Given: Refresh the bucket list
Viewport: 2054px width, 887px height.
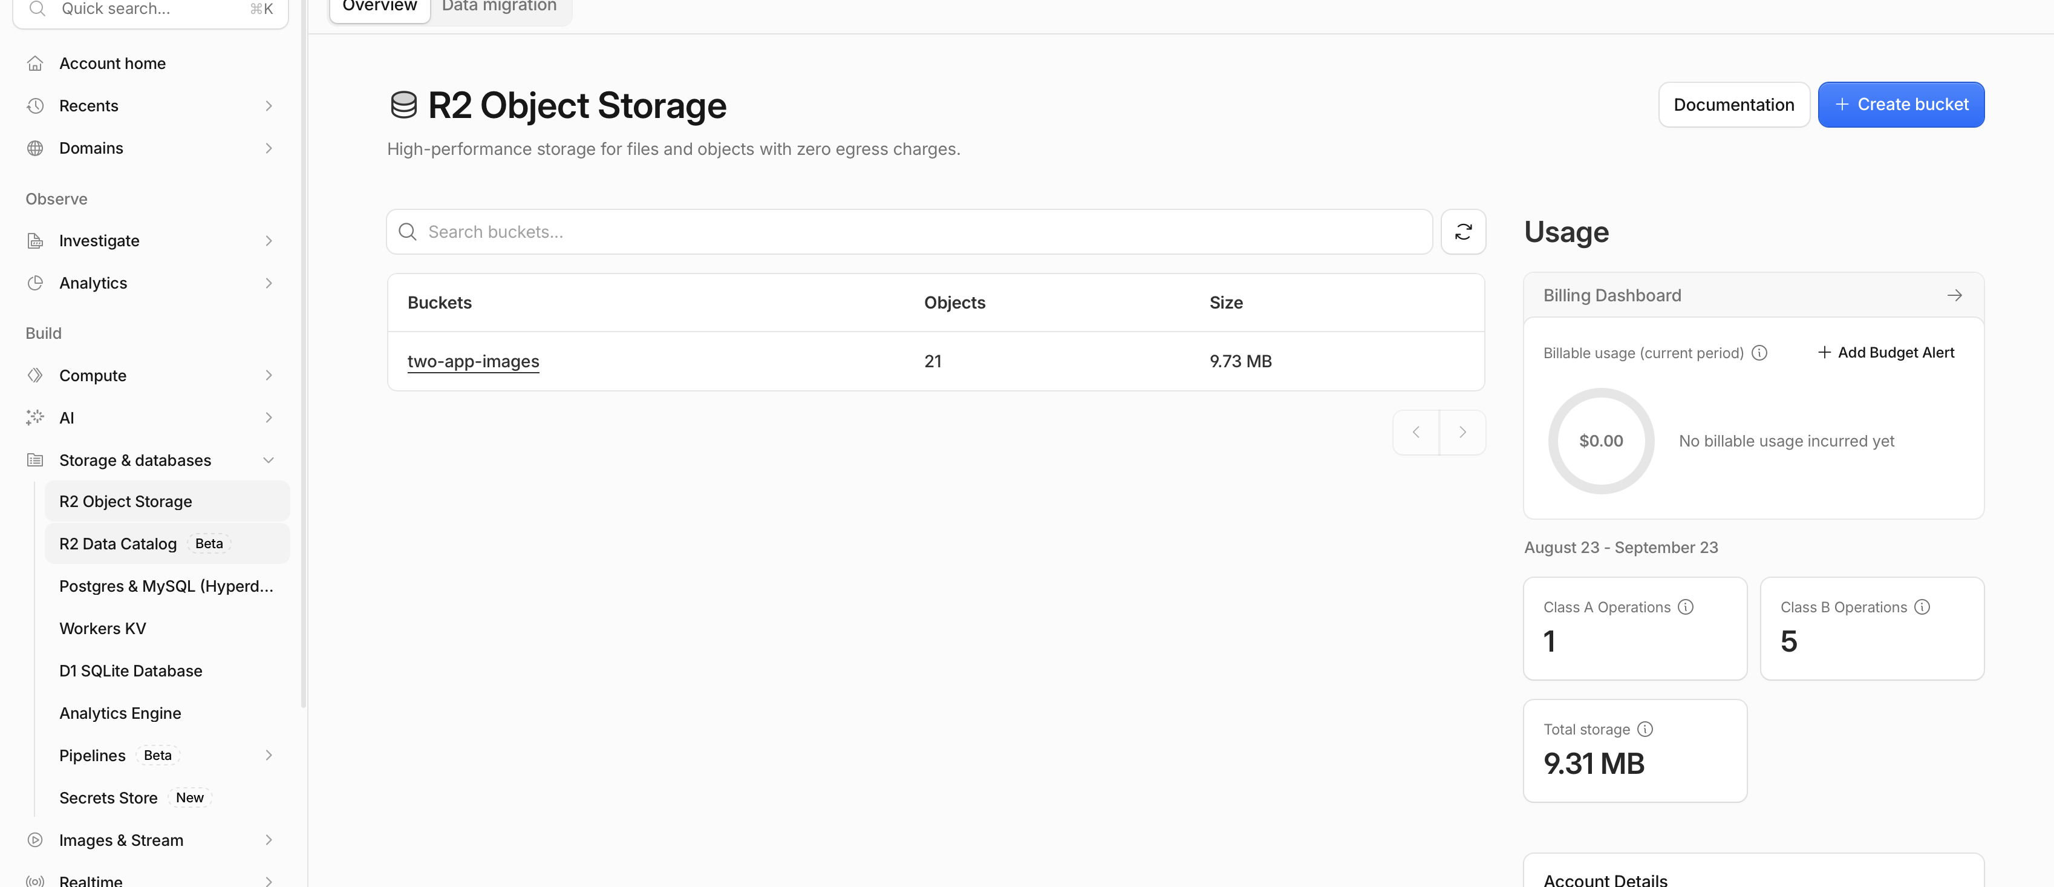Looking at the screenshot, I should pyautogui.click(x=1463, y=232).
